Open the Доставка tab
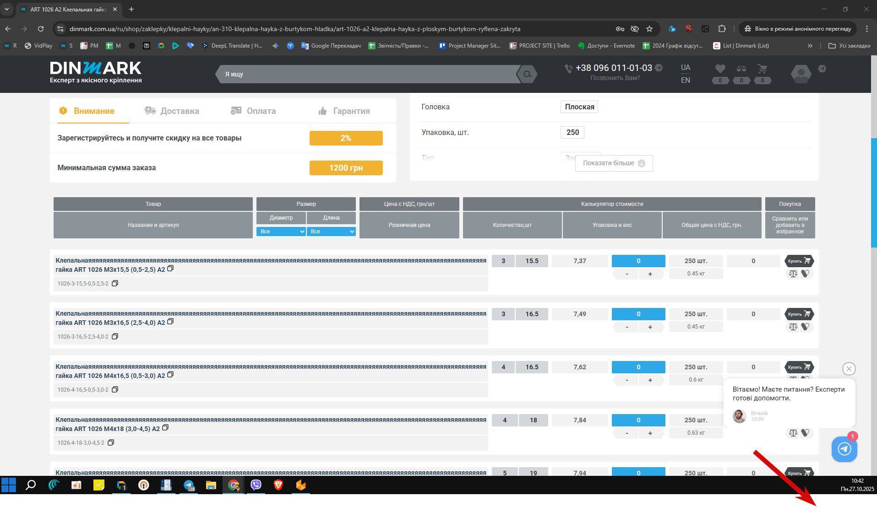877x512 pixels. point(172,111)
